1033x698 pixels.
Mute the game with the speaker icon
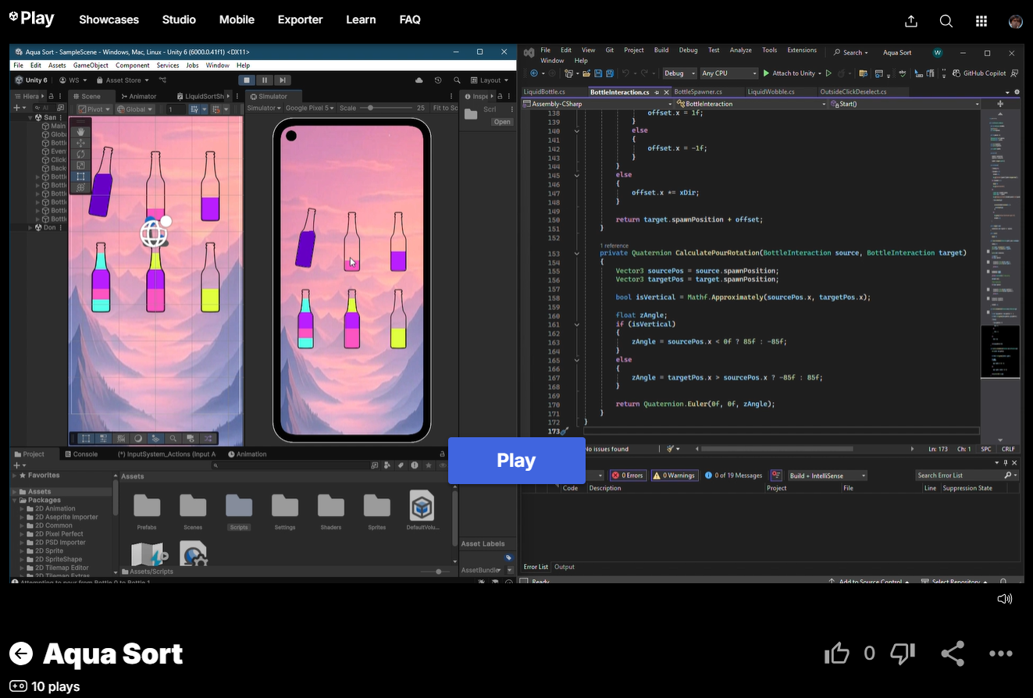tap(1005, 599)
